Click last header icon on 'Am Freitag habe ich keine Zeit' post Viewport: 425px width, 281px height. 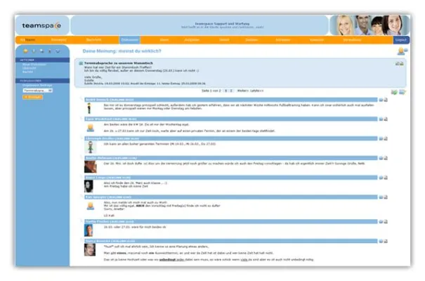[x=386, y=178]
